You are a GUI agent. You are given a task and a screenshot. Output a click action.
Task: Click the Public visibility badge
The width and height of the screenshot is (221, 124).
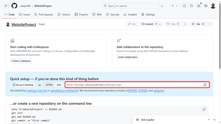click(42, 24)
